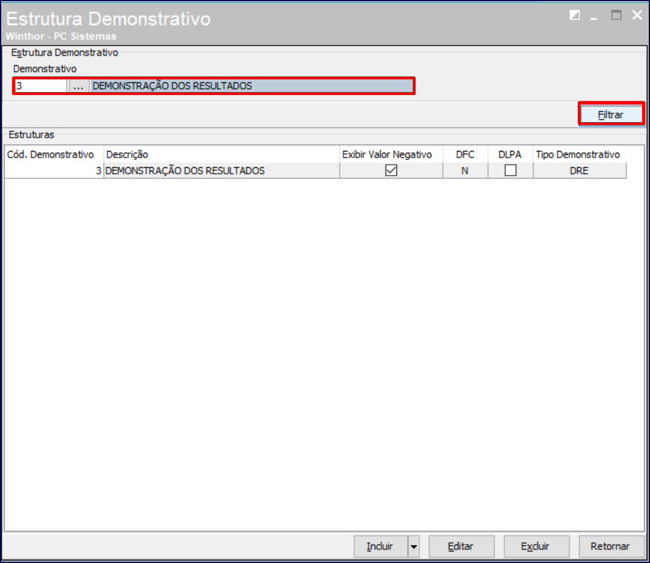Sort by Cód. Demonstrativo column header
This screenshot has height=563, width=650.
coord(54,155)
